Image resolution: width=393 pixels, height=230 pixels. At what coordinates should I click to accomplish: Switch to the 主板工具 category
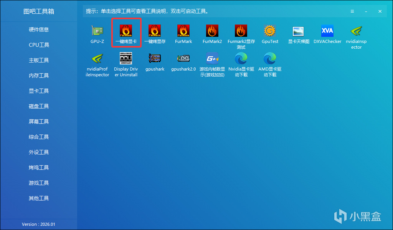[x=39, y=60]
